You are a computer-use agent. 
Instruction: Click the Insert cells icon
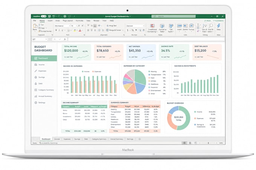click(x=179, y=26)
